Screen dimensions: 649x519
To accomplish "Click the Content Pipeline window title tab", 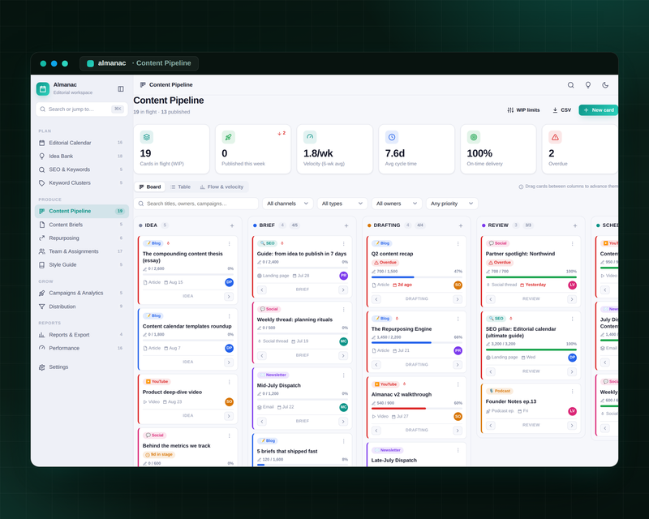I will coord(139,63).
